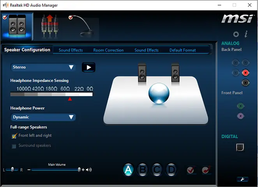Click the left speaker in room view

[x=142, y=72]
